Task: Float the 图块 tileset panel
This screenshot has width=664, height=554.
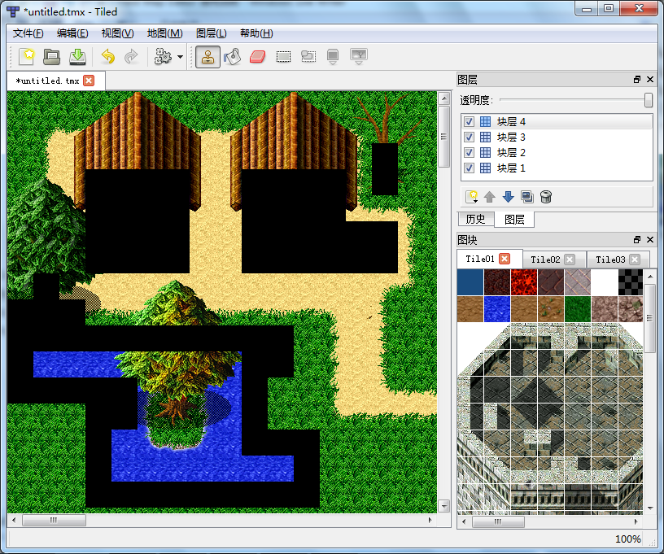Action: coord(637,240)
